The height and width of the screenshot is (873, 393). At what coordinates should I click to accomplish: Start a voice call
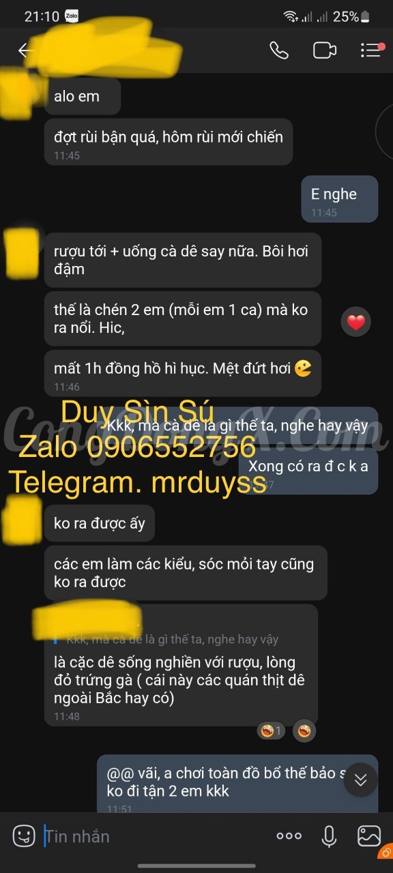coord(279,50)
